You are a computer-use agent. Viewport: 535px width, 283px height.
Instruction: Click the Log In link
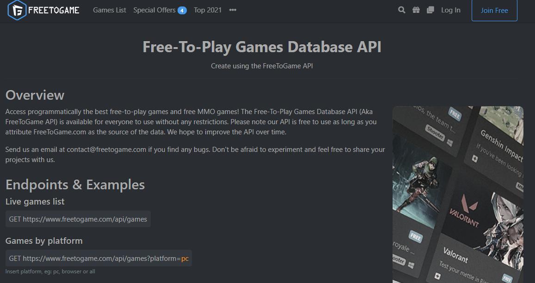[451, 10]
